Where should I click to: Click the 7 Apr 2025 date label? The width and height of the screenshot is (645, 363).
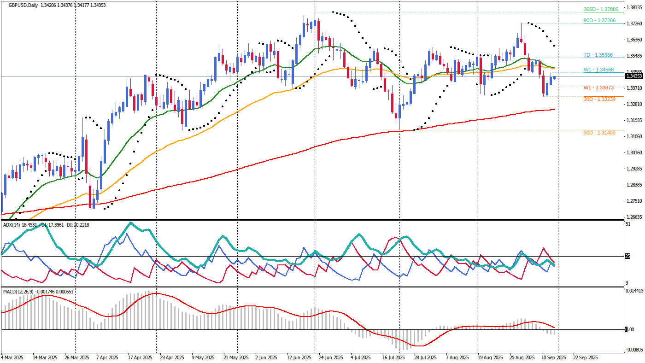pos(107,357)
